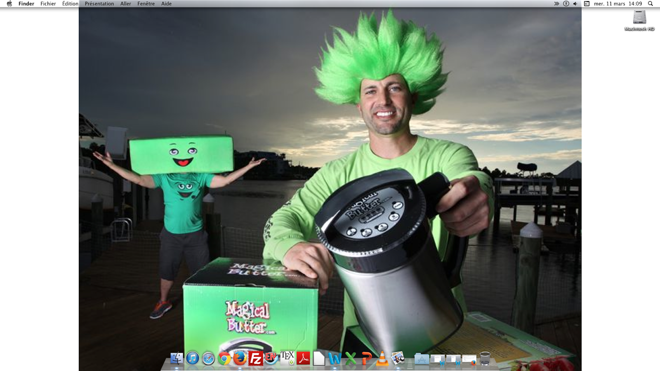
Task: Click the blank white document icon in the Dock
Action: pyautogui.click(x=319, y=358)
